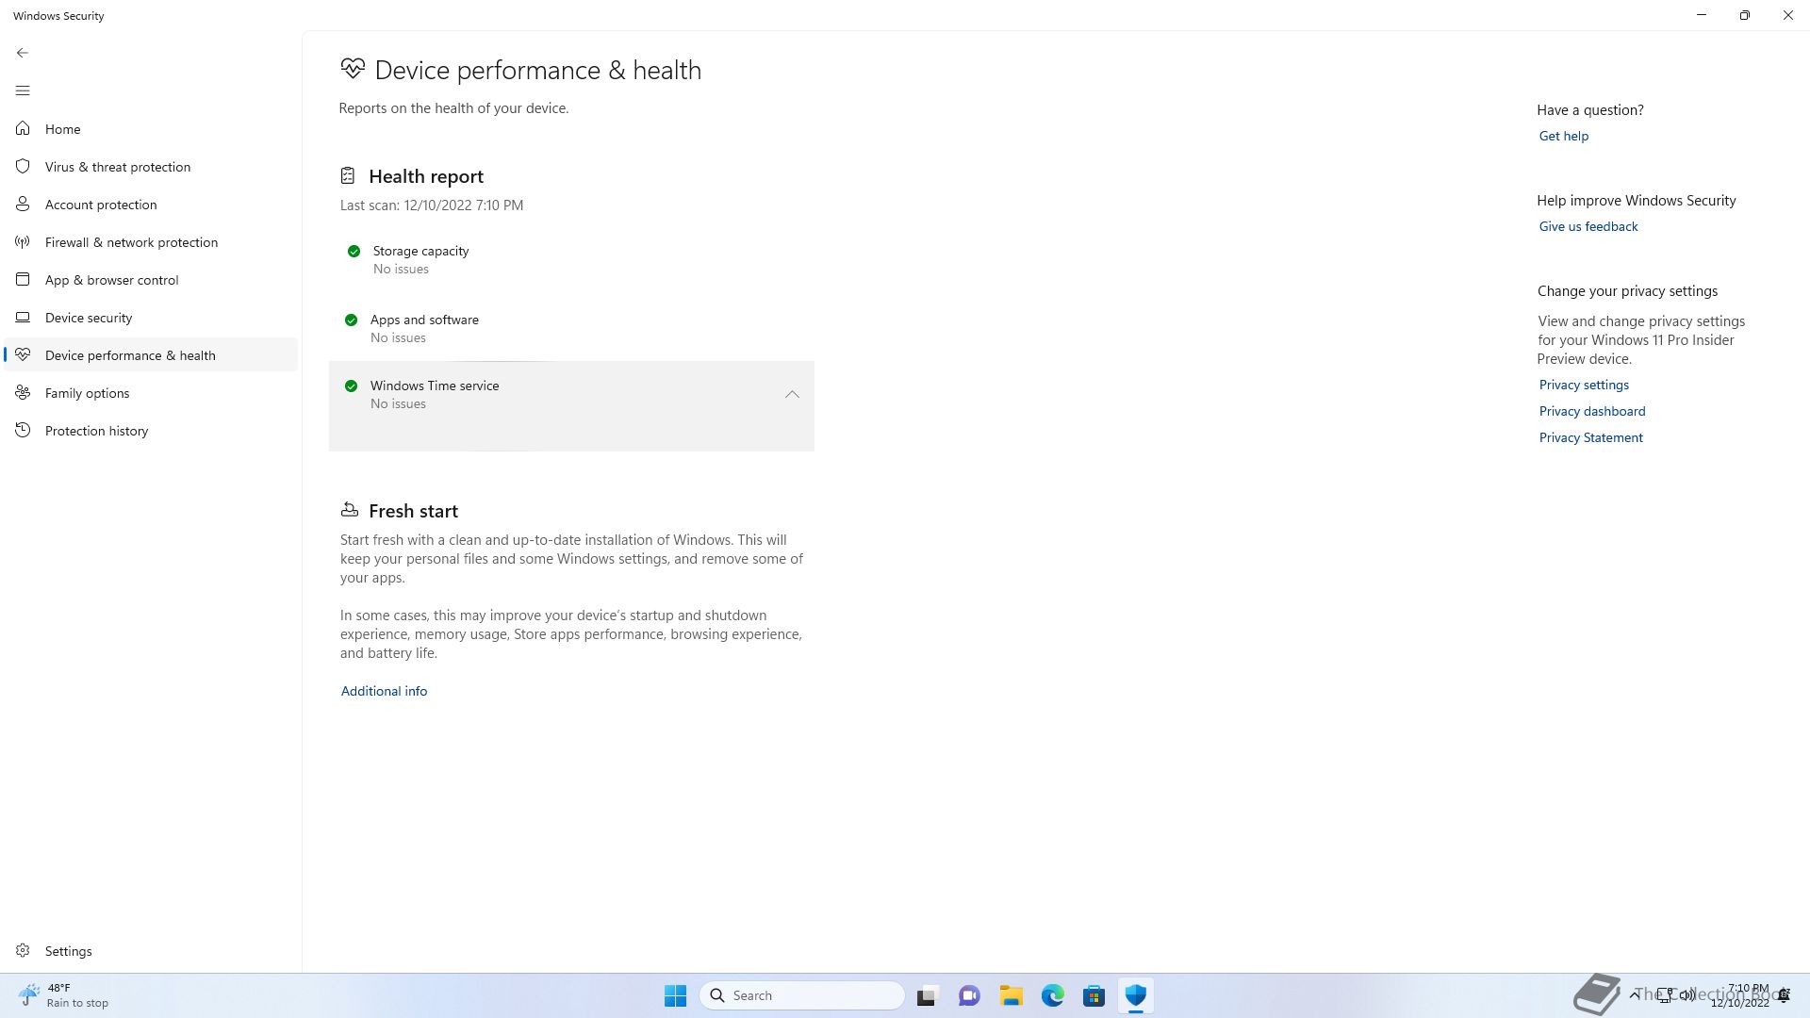Open the weather widget showing 48°F

point(63,995)
